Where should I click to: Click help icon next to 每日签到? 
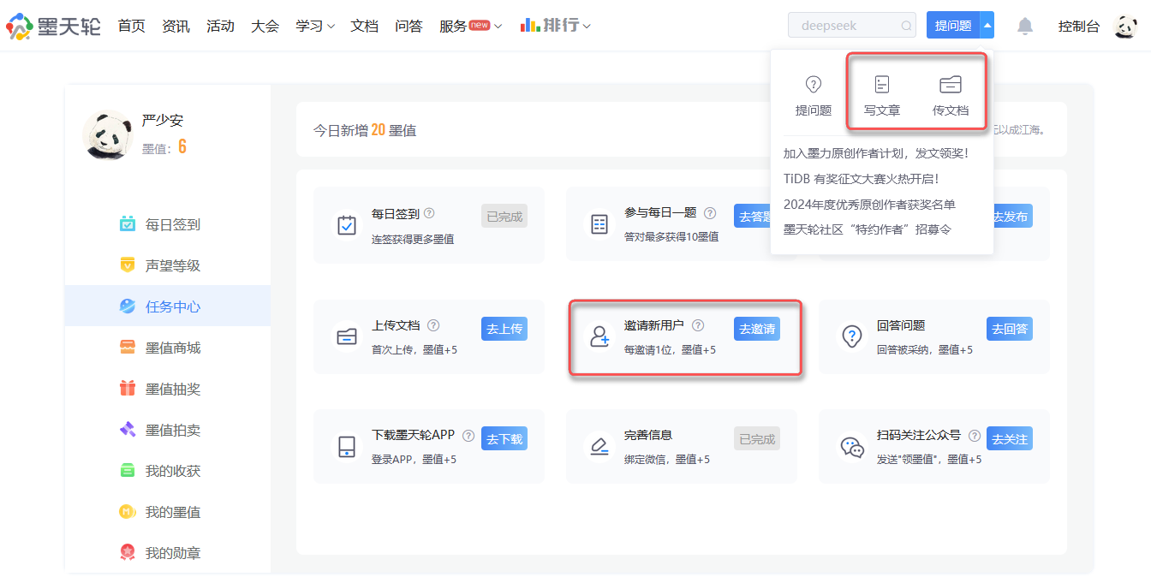point(429,213)
